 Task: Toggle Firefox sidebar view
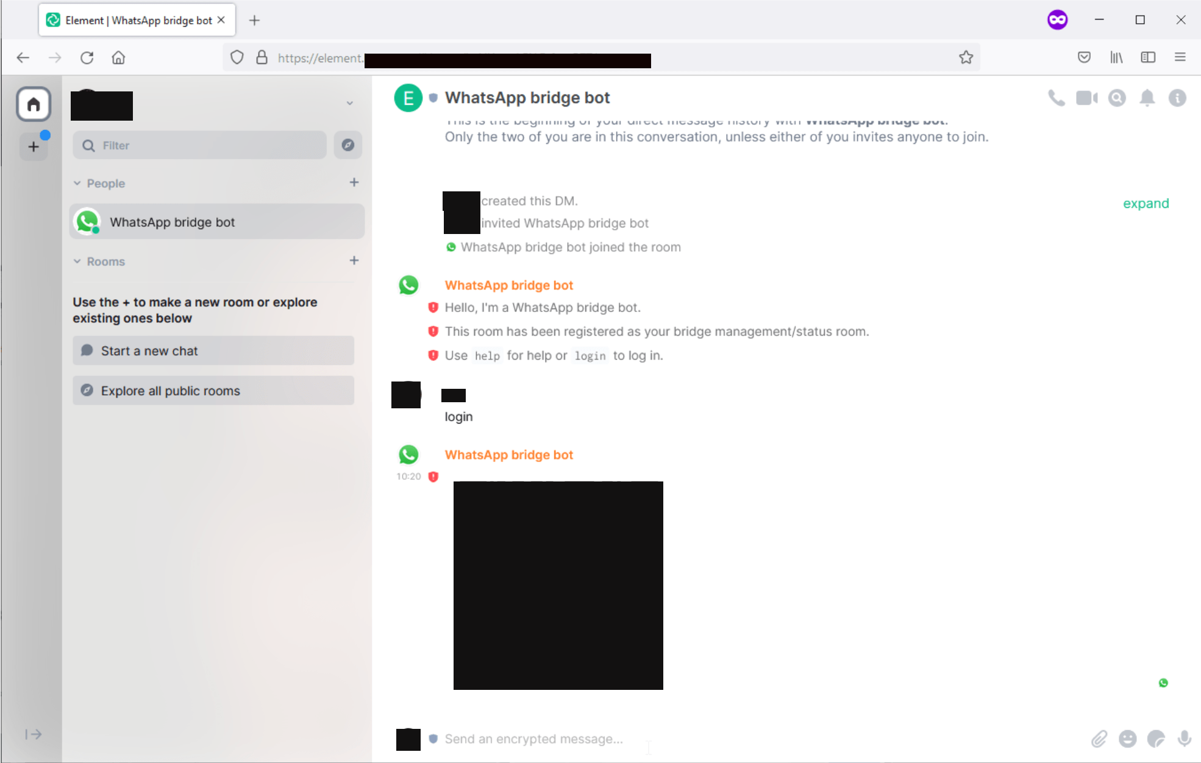1148,57
